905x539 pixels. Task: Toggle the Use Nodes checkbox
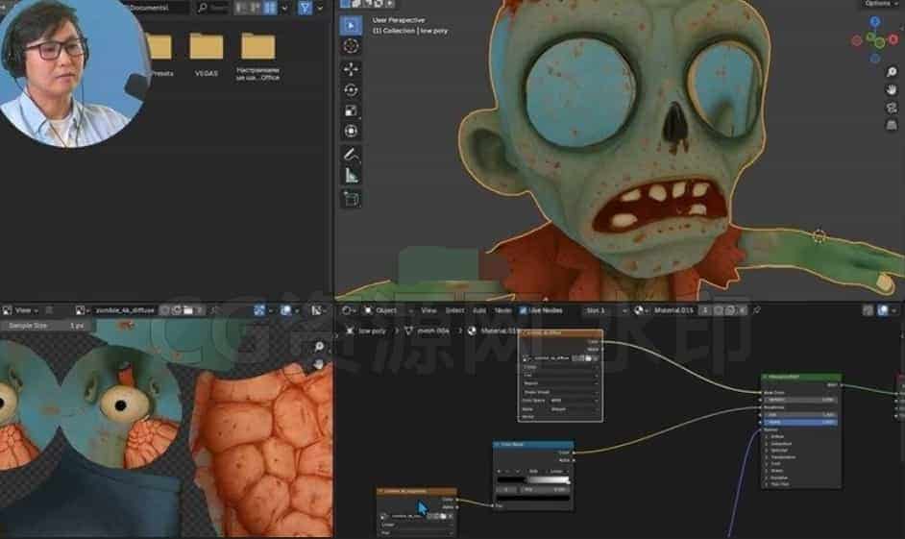523,310
